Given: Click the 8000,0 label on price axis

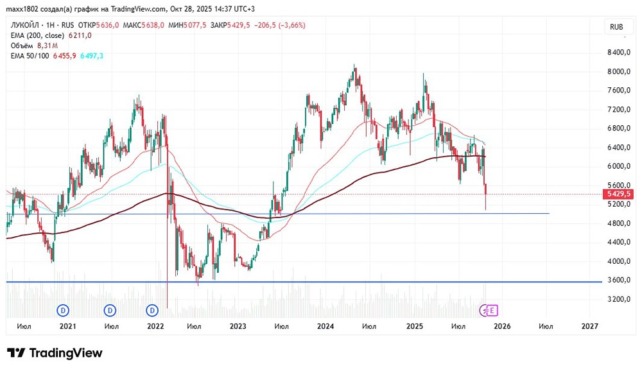Looking at the screenshot, I should tap(619, 71).
